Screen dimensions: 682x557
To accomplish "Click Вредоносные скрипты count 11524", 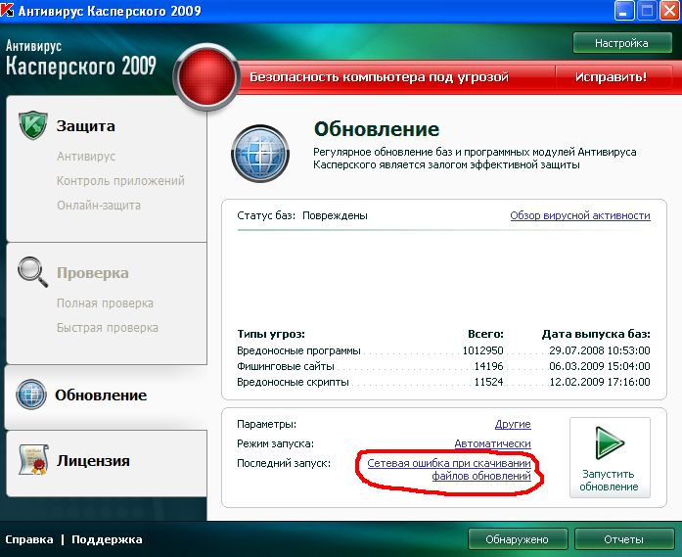I will click(488, 382).
